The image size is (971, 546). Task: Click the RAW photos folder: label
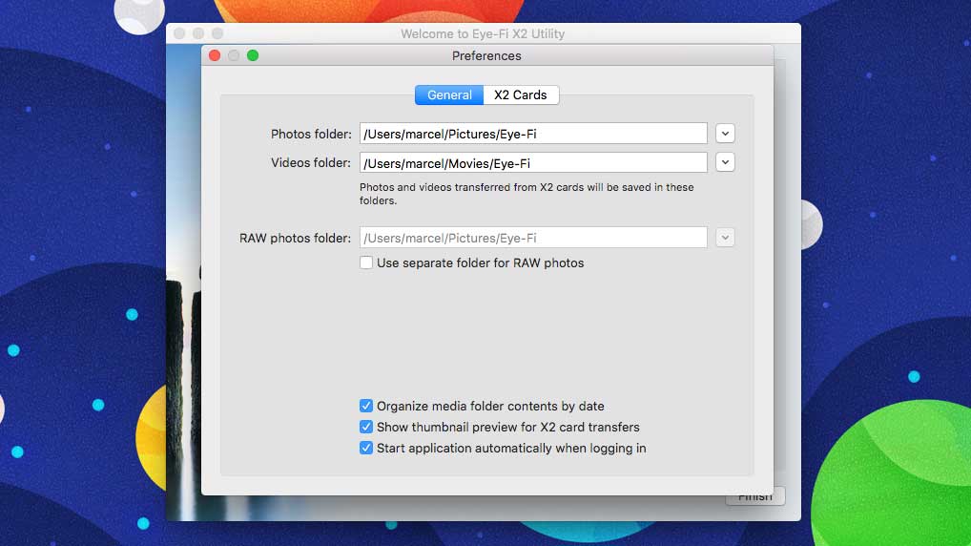[295, 238]
